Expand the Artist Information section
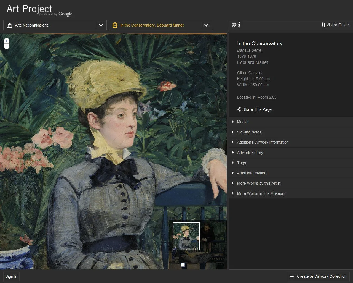The image size is (353, 283). (252, 173)
